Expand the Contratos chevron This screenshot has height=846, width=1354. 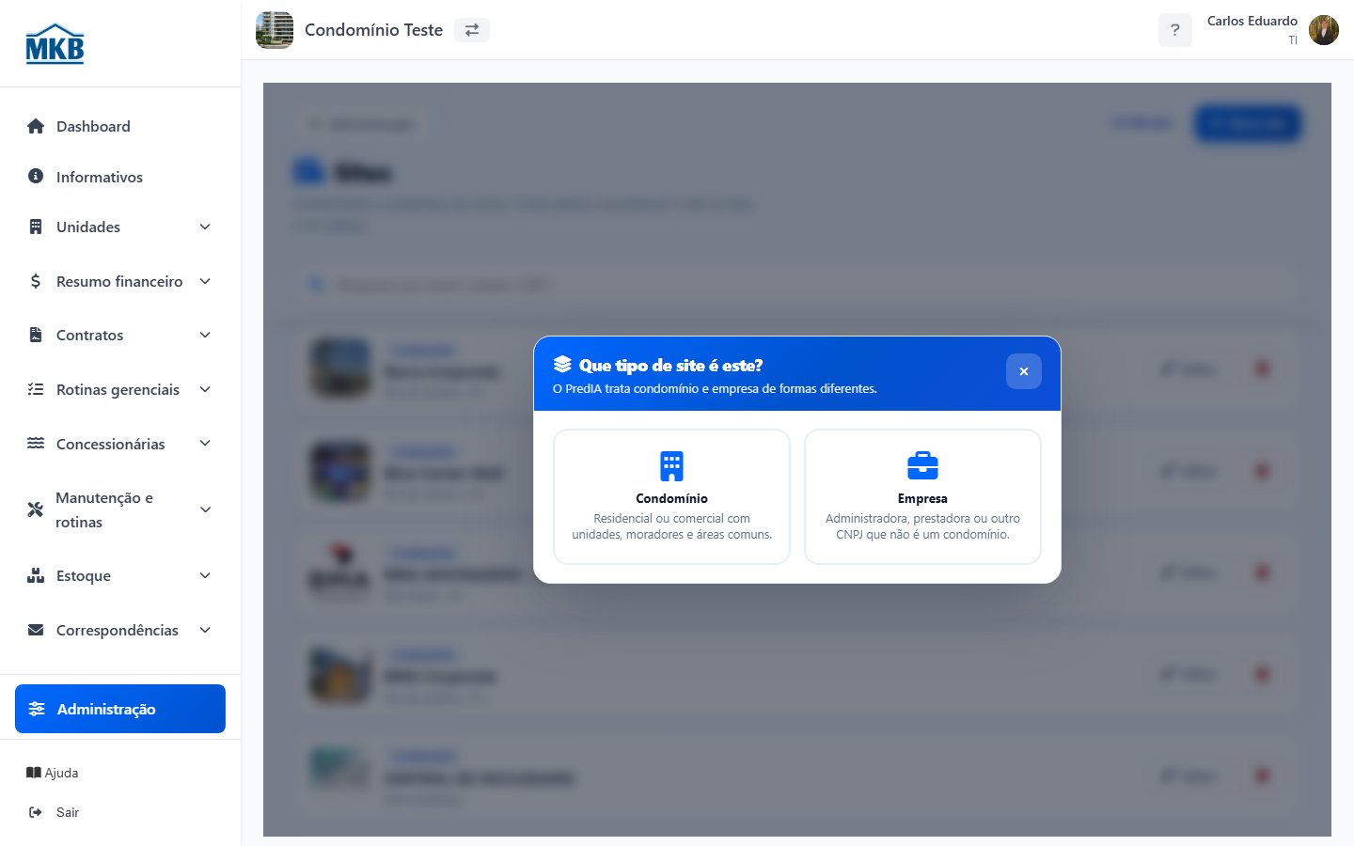tap(205, 335)
